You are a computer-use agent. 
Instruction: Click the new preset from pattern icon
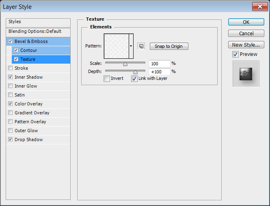pyautogui.click(x=141, y=46)
